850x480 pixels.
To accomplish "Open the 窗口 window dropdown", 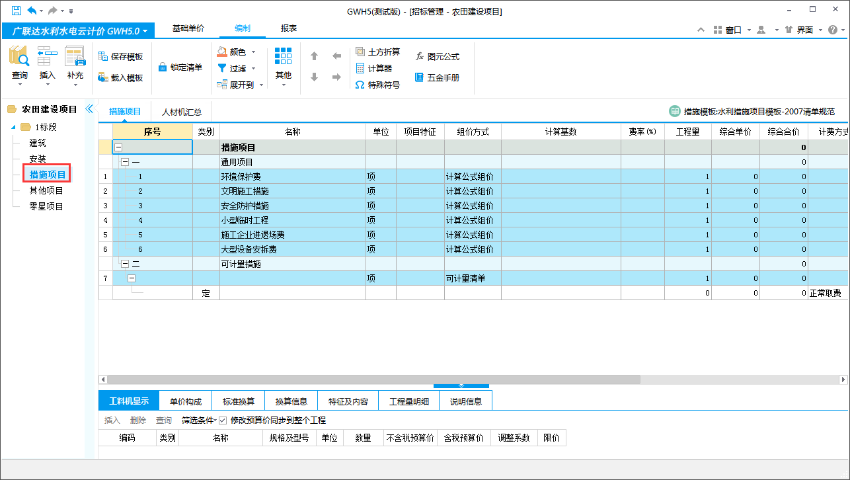I will 732,30.
